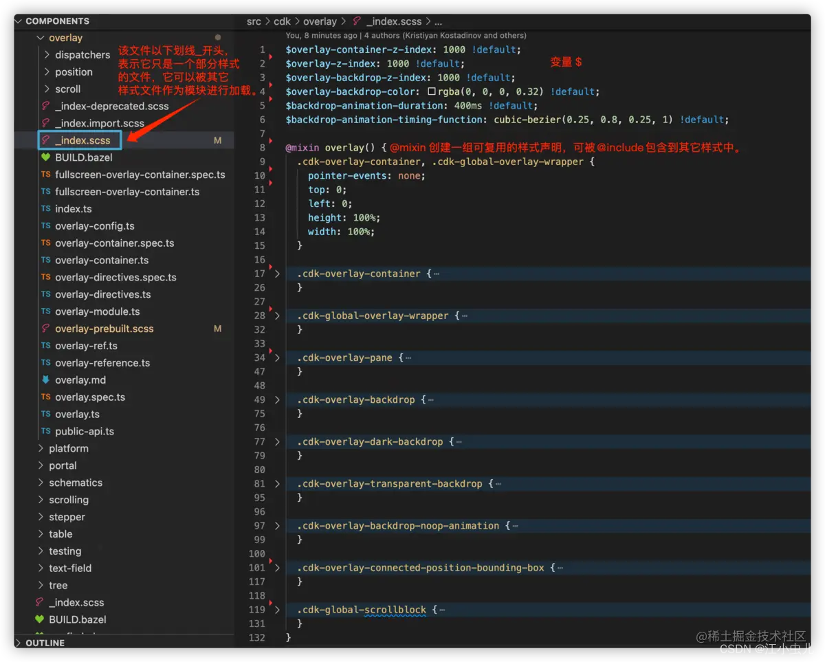Unfold .cdk-global-scrollblock block on line 119

pos(277,610)
